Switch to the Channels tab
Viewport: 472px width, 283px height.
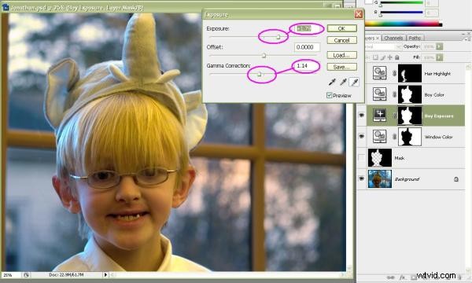393,38
